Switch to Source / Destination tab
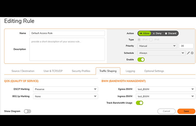 (x=23, y=71)
